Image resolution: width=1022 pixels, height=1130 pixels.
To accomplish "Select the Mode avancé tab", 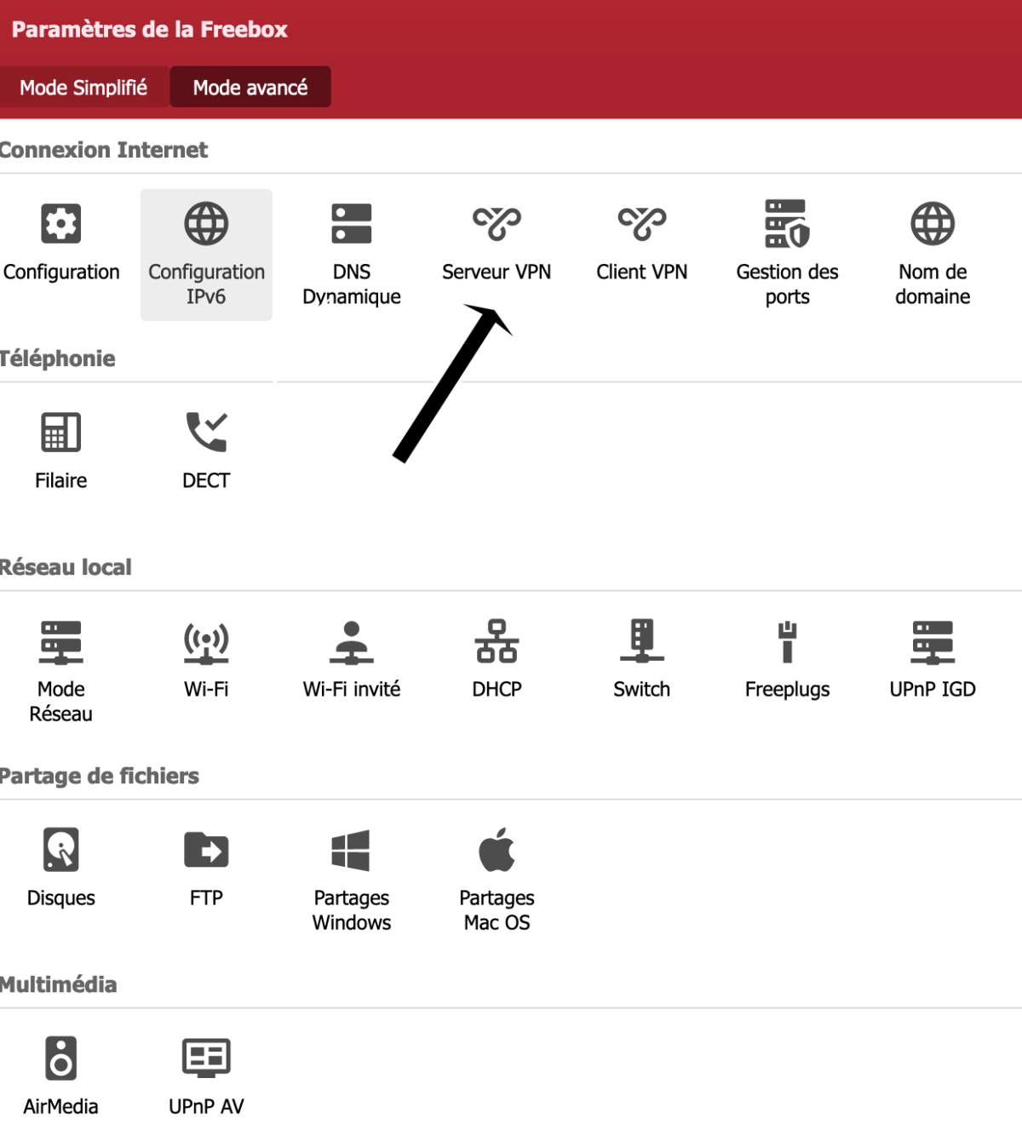I will [250, 88].
